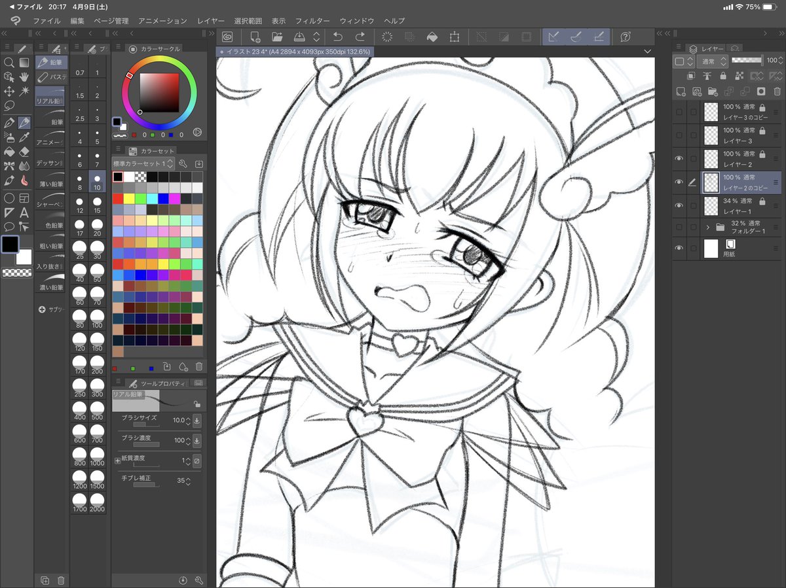Select the Zoom magnifier tool

pyautogui.click(x=9, y=63)
